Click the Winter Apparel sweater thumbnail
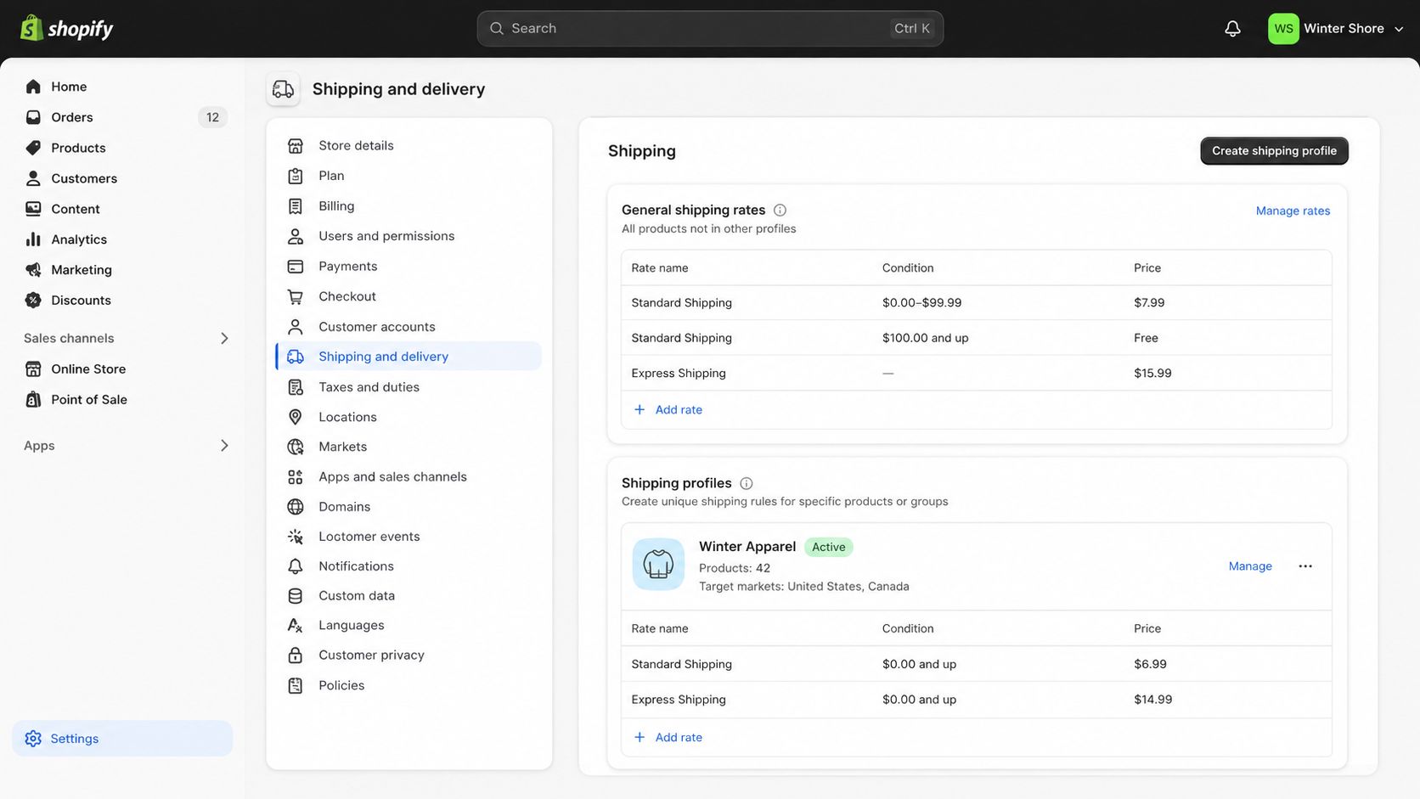The width and height of the screenshot is (1420, 799). point(658,565)
